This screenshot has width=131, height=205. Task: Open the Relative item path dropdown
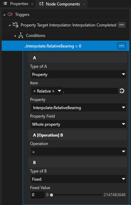pos(47,91)
